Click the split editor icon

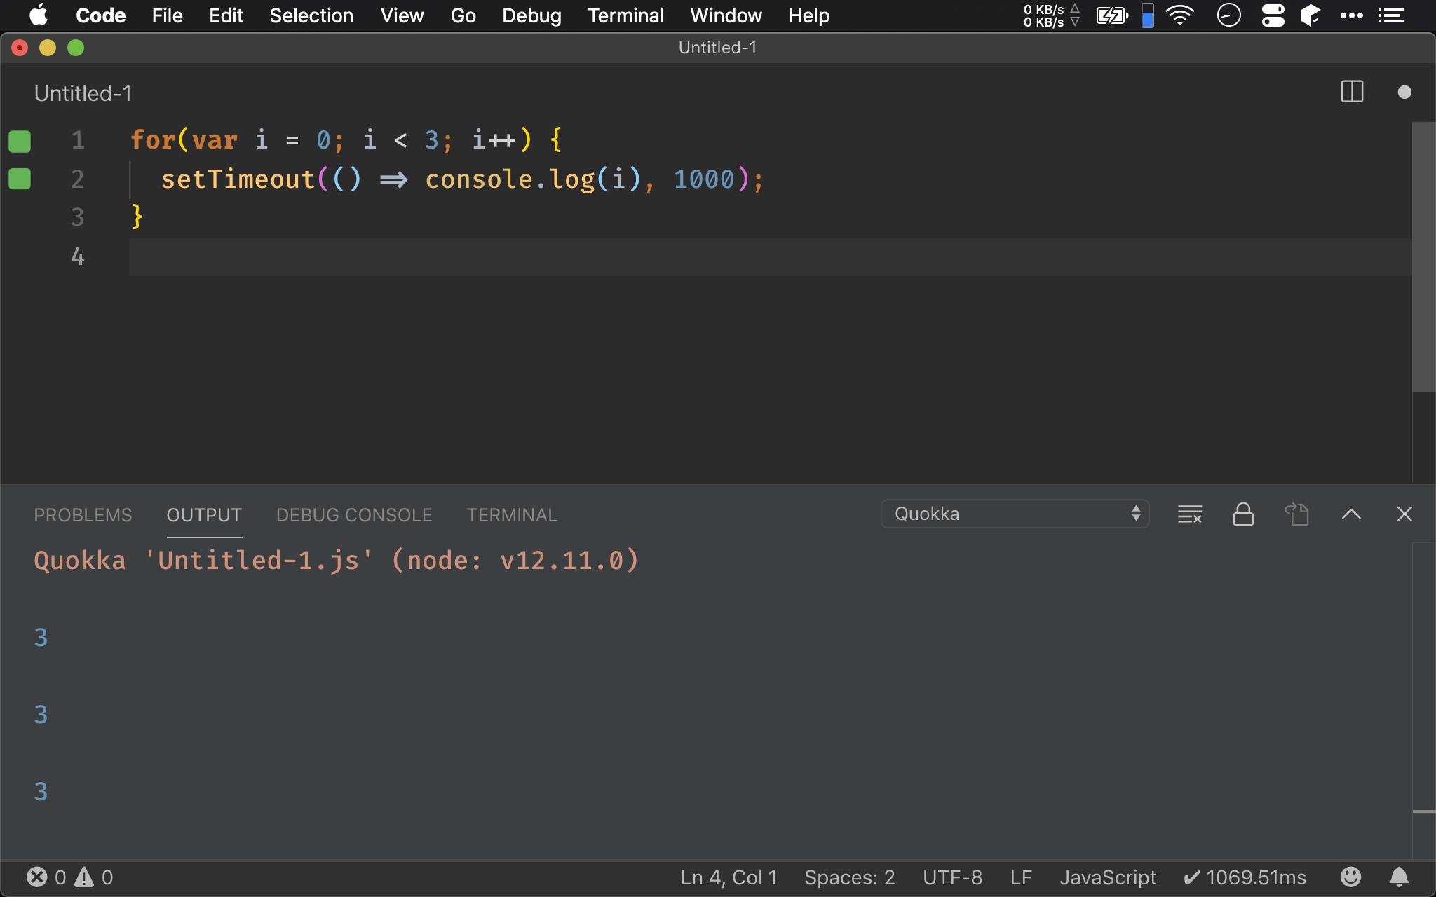click(1353, 92)
